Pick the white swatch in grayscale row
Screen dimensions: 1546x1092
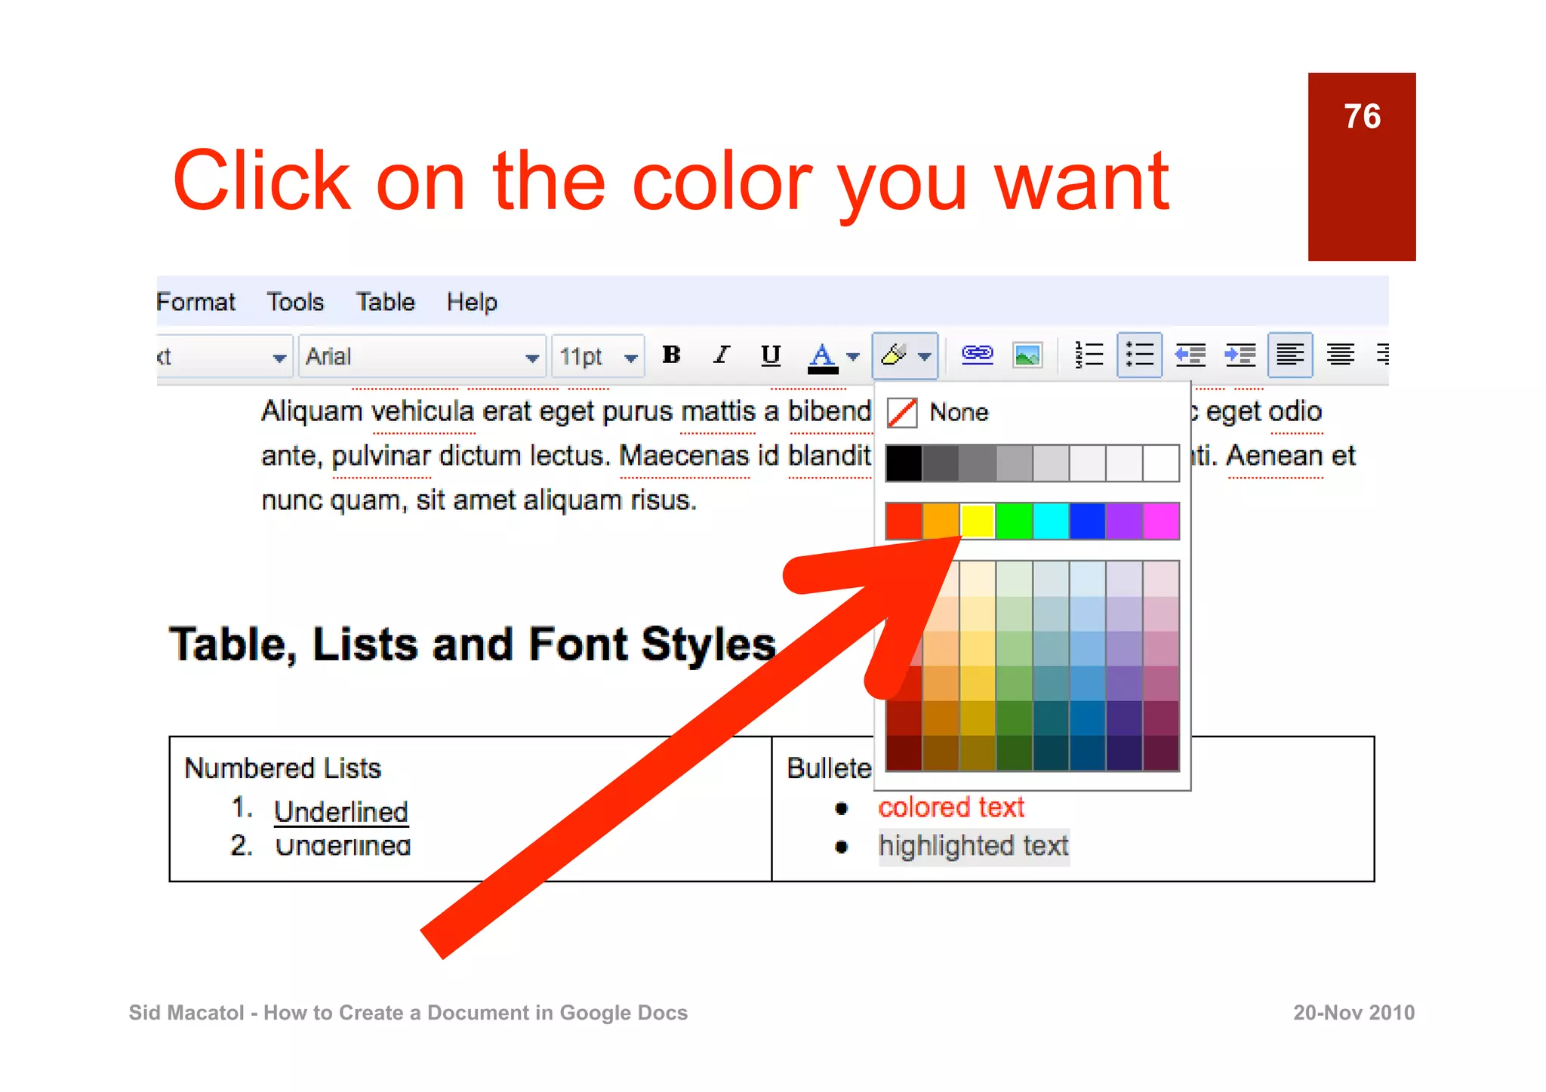[1161, 463]
